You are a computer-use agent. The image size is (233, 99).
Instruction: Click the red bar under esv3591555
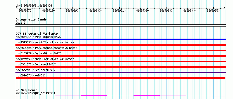(x=120, y=50)
